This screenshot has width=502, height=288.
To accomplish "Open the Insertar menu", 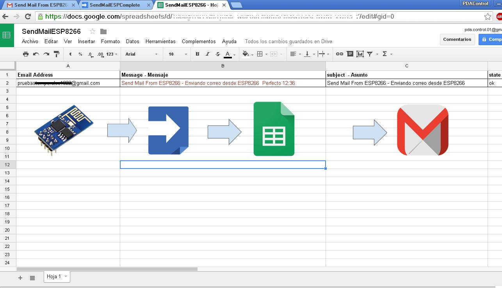I will click(x=86, y=41).
